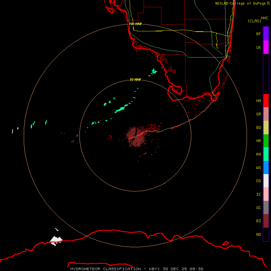Click the 50 NMI range ring label

point(135,79)
